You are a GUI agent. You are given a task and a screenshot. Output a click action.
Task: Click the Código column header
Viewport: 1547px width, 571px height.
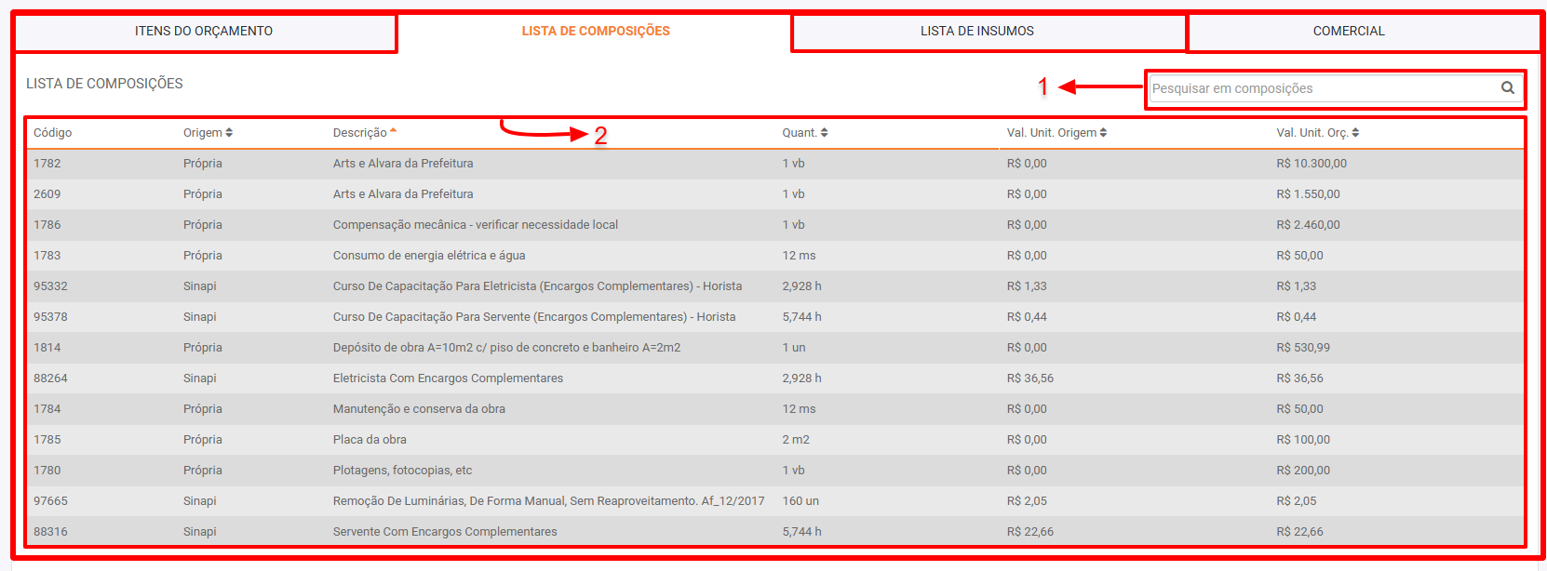tap(53, 133)
